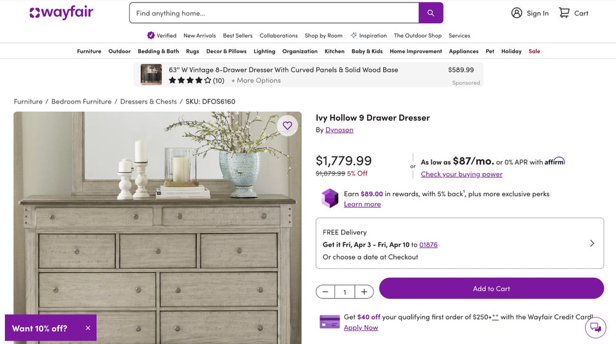Open the Sale menu item
This screenshot has width=616, height=344.
534,51
